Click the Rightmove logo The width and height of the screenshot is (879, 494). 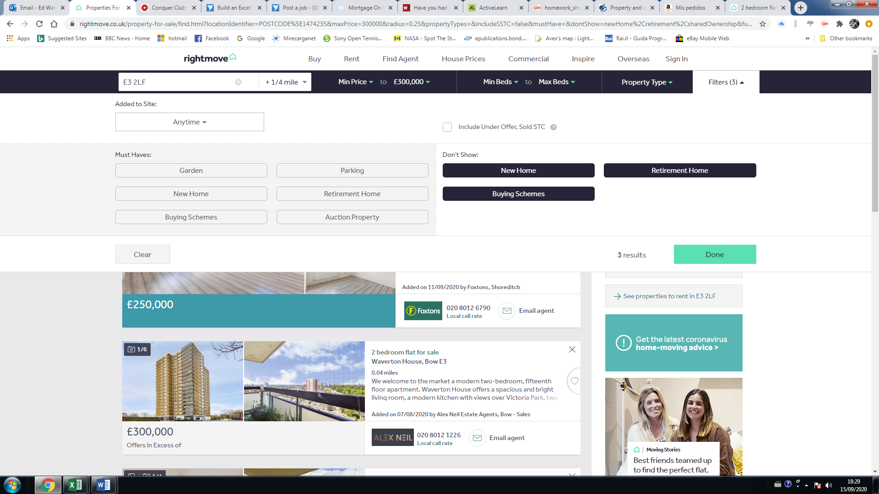coord(210,59)
